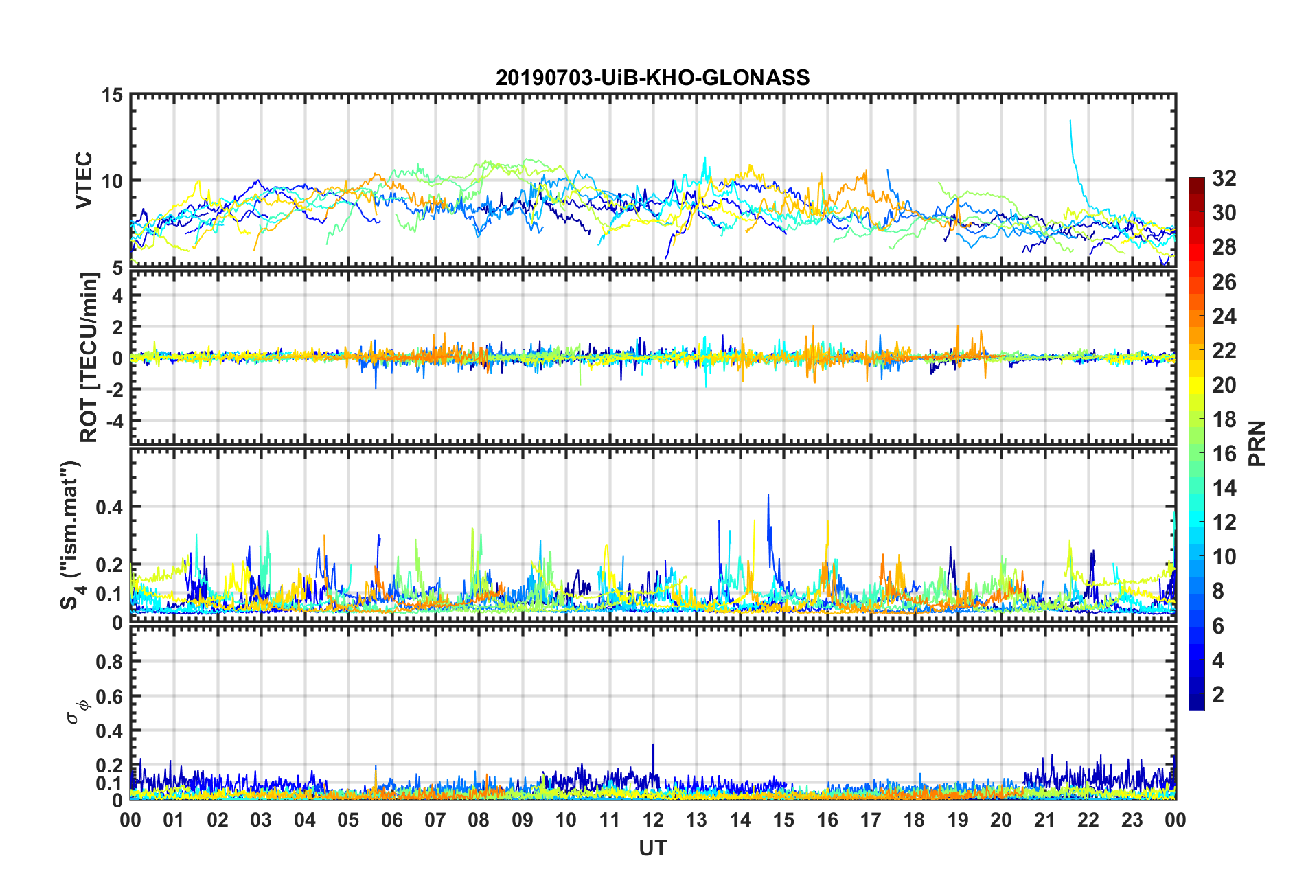The width and height of the screenshot is (1306, 887).
Task: Click the plot title 20190703-UiB-KHO-GLONASS
Action: [652, 78]
